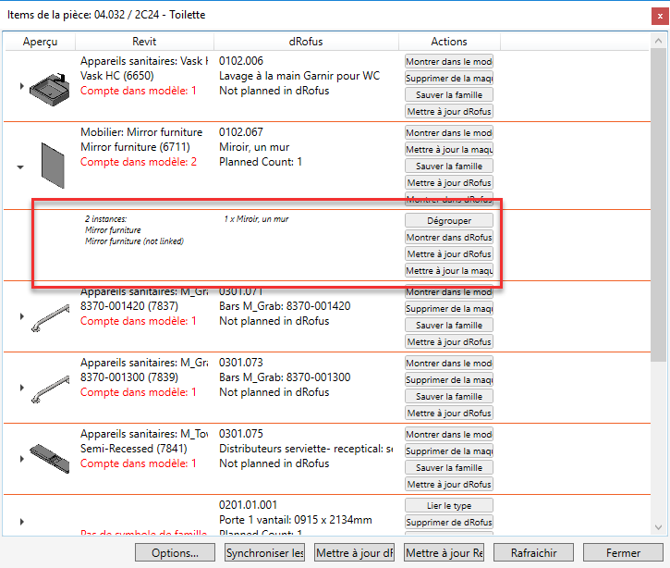Click the Semi-Recessed towel dispenser thumbnail

(x=49, y=458)
